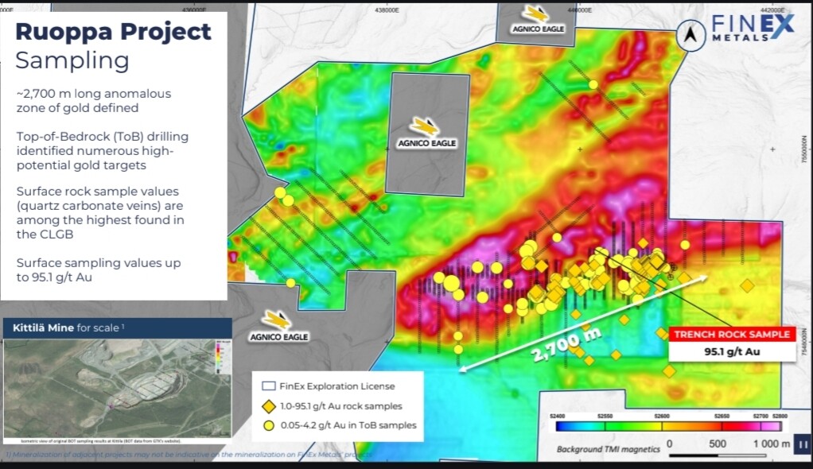Click the 95.1 g/t Au callout value
Screen dimensions: 813x469
click(x=732, y=351)
